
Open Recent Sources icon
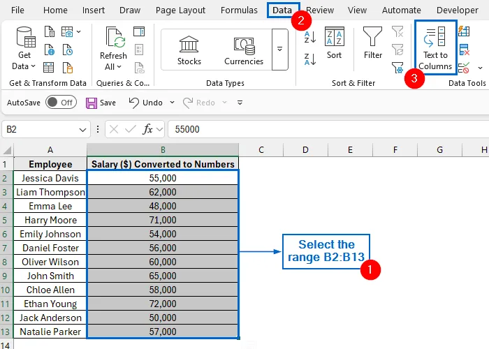[68, 50]
